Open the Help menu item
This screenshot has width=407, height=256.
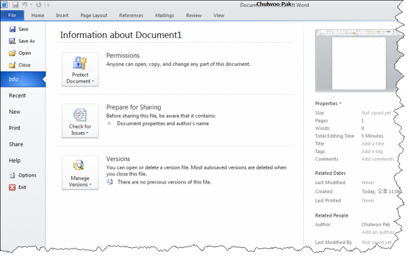click(x=15, y=161)
